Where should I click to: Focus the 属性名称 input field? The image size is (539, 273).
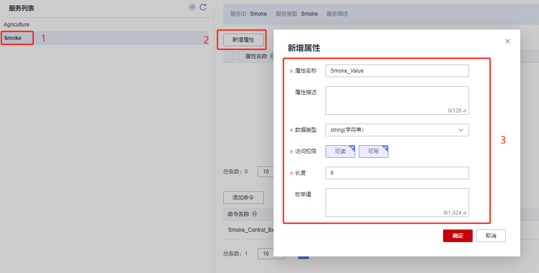397,71
